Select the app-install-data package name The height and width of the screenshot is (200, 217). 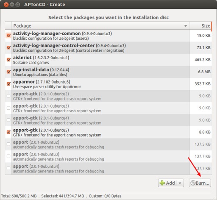point(31,69)
